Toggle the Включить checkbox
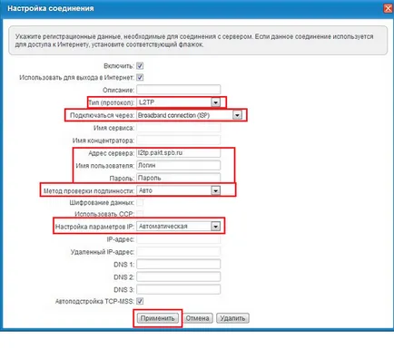The image size is (394, 349). tap(140, 65)
